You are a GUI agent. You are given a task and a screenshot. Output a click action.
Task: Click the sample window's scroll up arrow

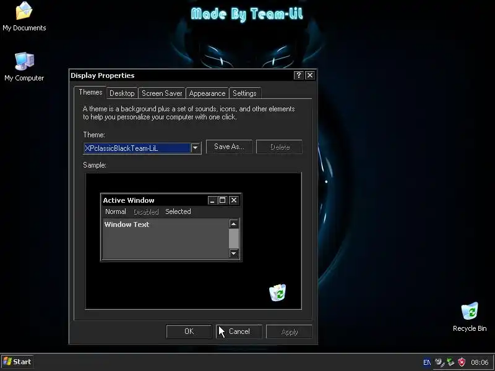[x=234, y=224]
